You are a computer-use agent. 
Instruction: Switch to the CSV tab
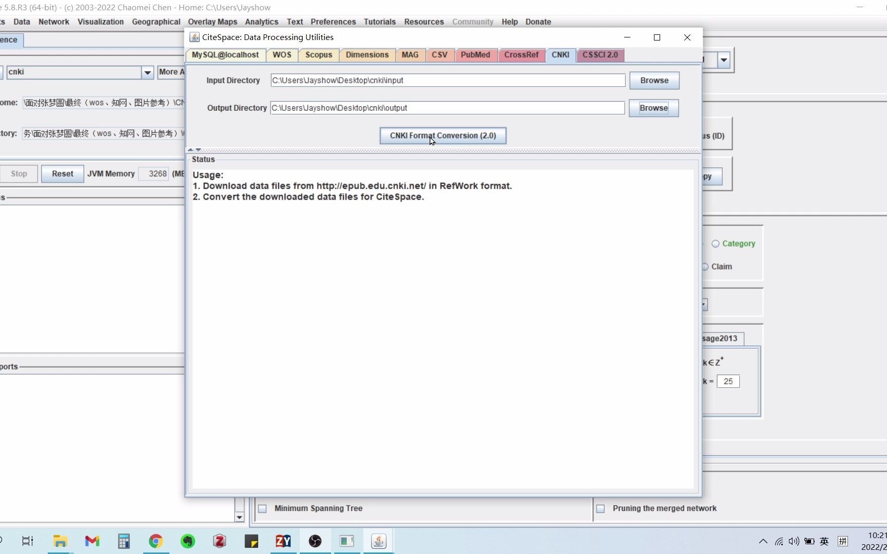tap(439, 55)
